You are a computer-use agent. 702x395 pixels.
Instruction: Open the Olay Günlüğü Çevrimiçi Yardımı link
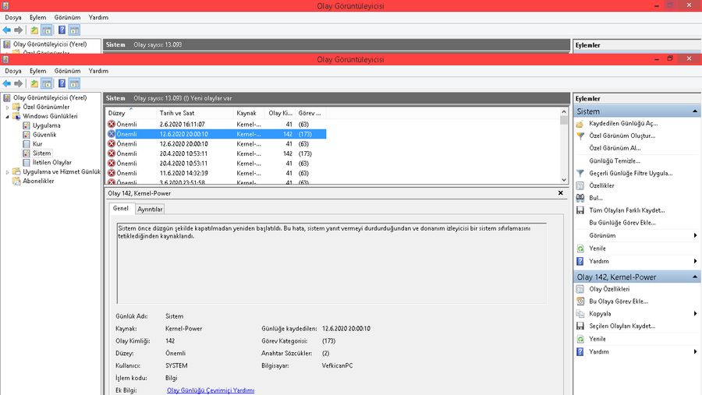coord(211,390)
